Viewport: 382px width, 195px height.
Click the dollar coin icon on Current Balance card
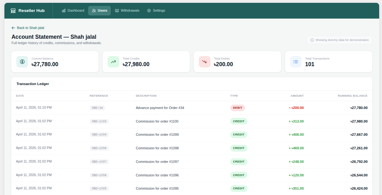pos(22,62)
